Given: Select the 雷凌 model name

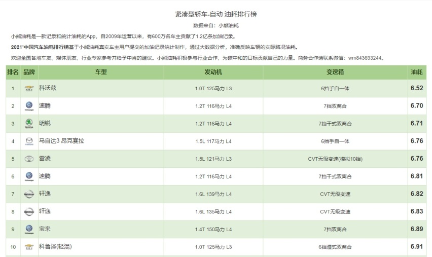Looking at the screenshot, I should pos(45,159).
